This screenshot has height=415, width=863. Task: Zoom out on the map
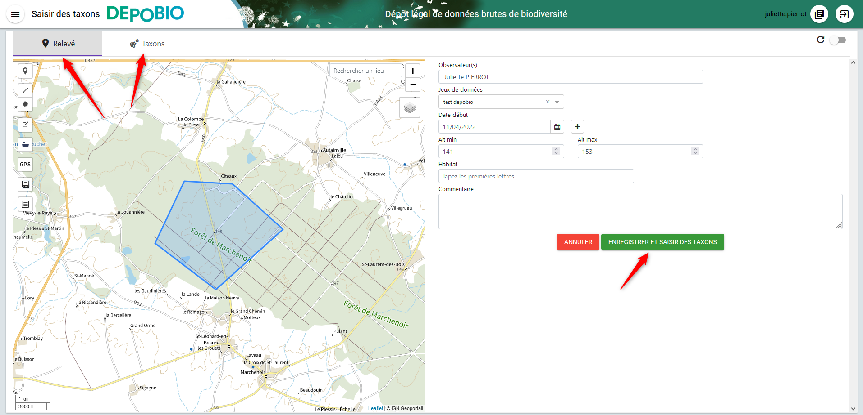413,85
